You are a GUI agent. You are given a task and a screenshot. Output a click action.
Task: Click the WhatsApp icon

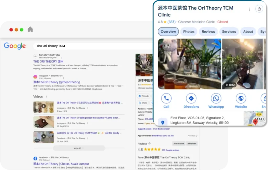pos(216,98)
